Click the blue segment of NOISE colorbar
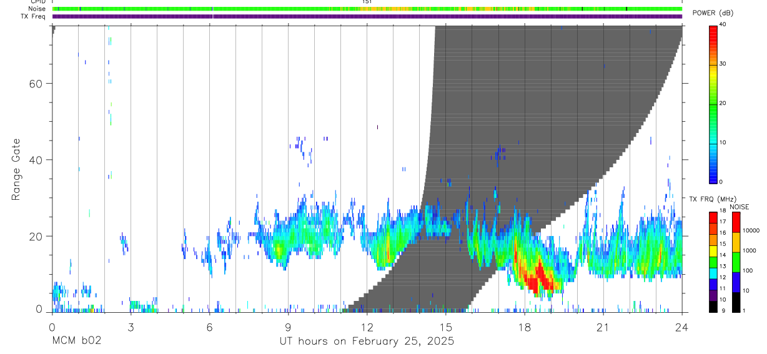This screenshot has height=354, width=767. coord(736,282)
